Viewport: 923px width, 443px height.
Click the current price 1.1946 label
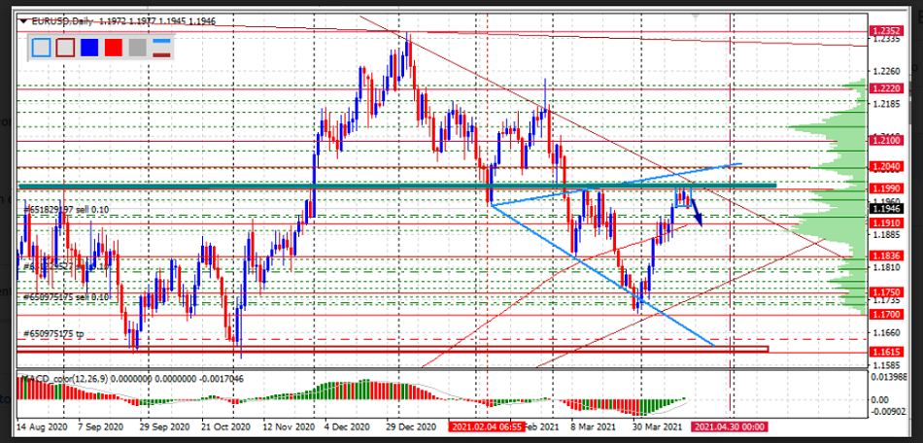(x=884, y=208)
